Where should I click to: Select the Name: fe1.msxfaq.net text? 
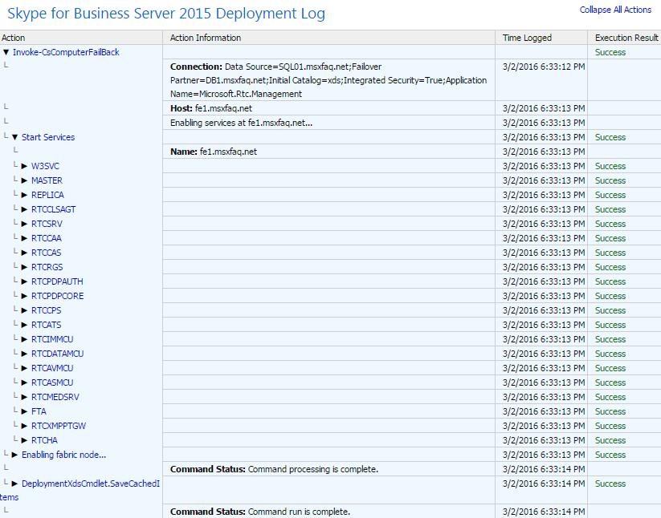[x=214, y=152]
